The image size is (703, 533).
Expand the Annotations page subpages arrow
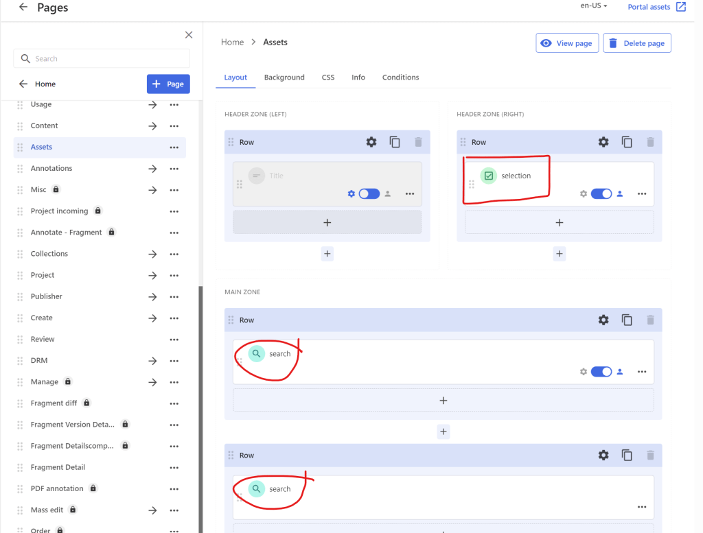click(x=152, y=169)
